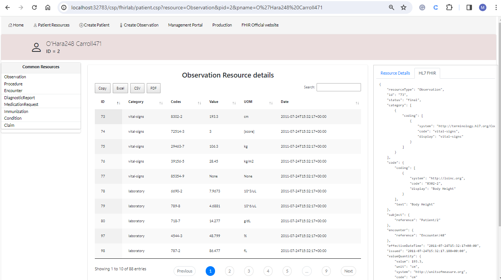Click the browser home icon

[x=48, y=7]
